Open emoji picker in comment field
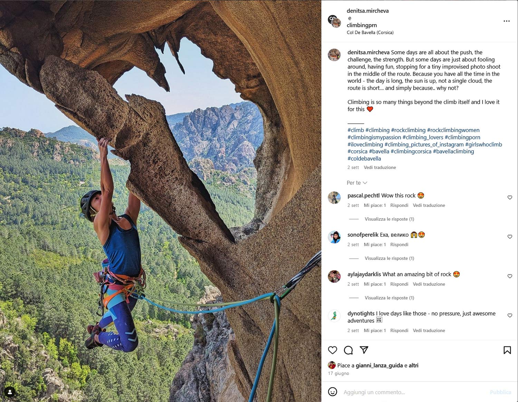Viewport: 518px width, 402px height. 333,392
